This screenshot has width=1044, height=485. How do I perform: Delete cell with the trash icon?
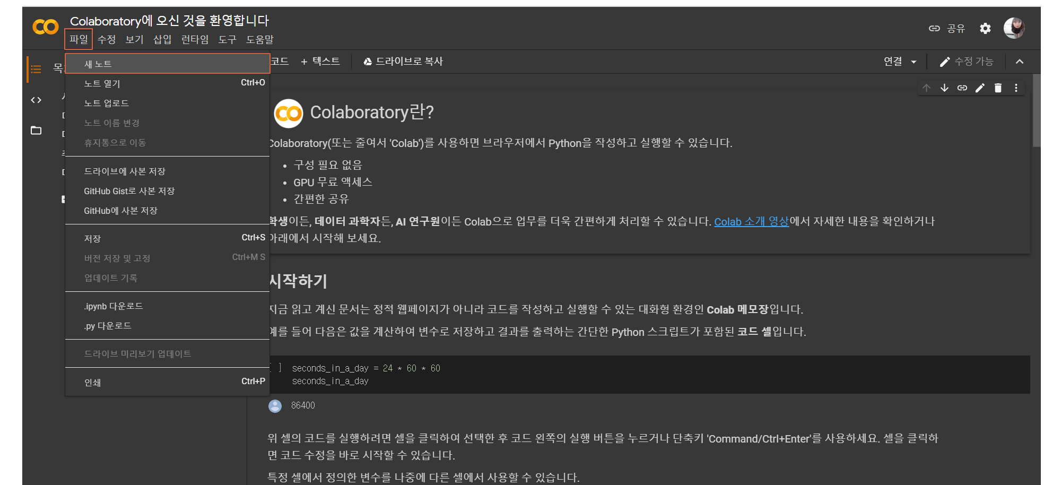coord(998,88)
